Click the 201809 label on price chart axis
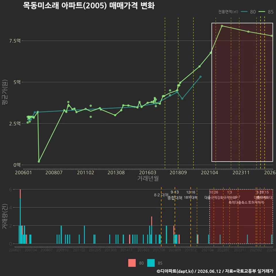Image resolution: width=276 pixels, height=276 pixels. [178, 172]
